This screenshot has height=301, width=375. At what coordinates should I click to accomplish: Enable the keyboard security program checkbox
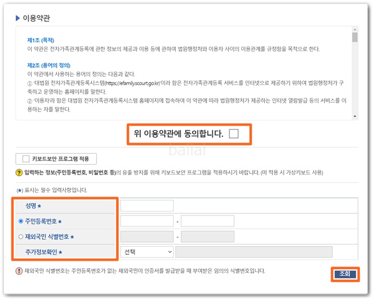(x=26, y=159)
